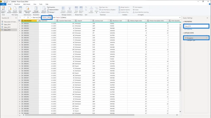The image size is (211, 118).
Task: Open the Warehouse Code filter dropdown
Action: click(x=126, y=21)
